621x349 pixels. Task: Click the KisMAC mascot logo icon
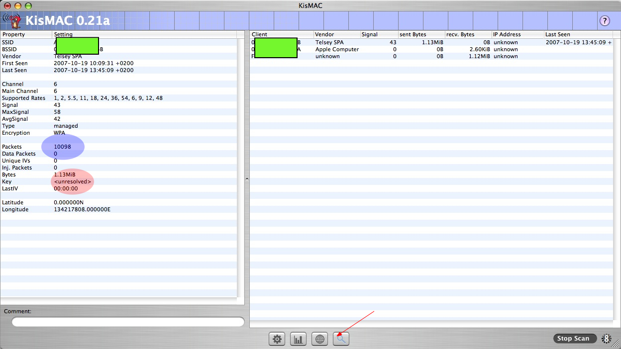(13, 20)
